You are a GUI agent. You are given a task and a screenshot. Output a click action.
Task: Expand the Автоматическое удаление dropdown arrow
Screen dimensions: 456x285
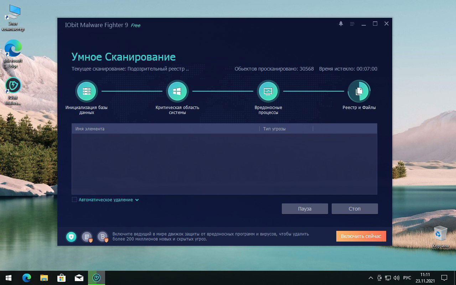[137, 200]
